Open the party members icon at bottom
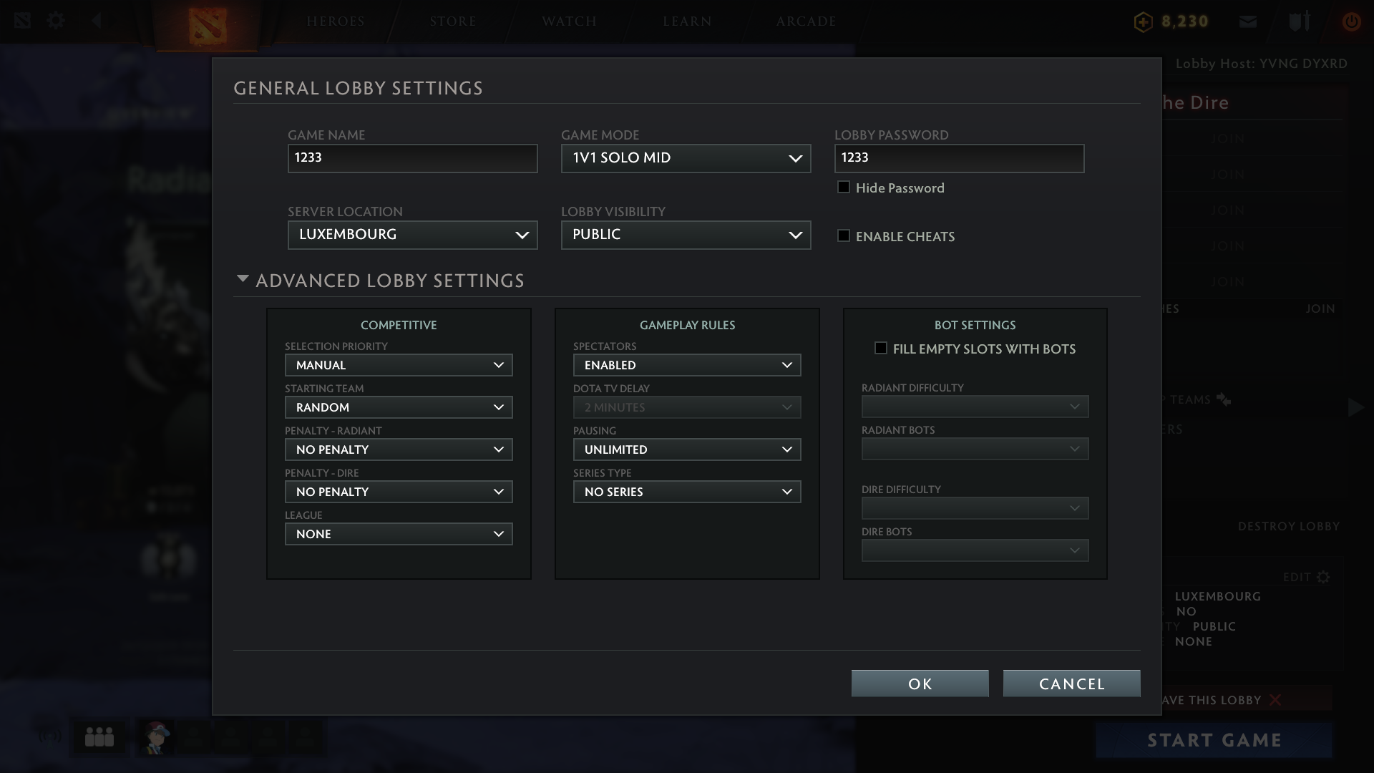The height and width of the screenshot is (773, 1374). click(99, 736)
